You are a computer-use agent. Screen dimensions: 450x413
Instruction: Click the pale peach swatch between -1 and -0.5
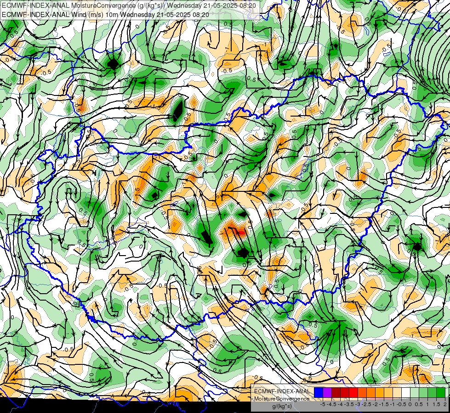[x=397, y=392]
